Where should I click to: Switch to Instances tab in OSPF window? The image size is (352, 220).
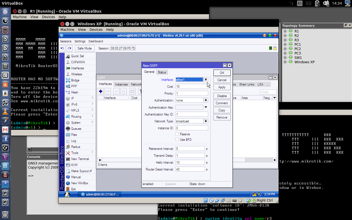(x=121, y=84)
